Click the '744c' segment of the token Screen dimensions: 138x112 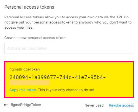pyautogui.click(x=65, y=77)
